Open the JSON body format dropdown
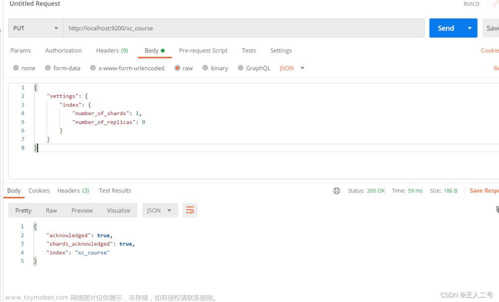 (292, 68)
